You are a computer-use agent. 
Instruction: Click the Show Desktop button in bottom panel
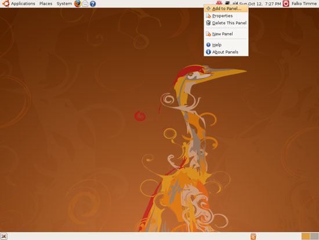point(4,237)
